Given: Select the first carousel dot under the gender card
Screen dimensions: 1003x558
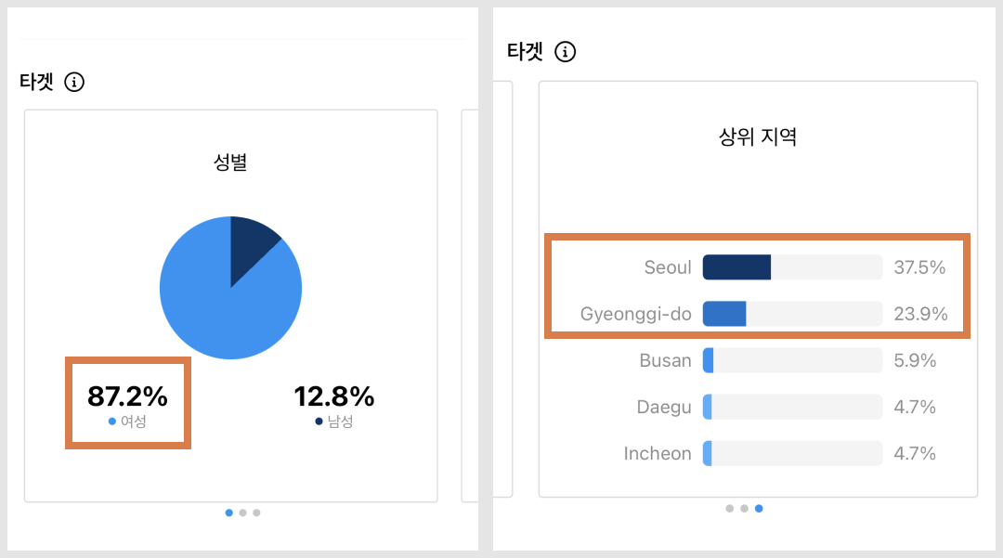Looking at the screenshot, I should click(228, 513).
